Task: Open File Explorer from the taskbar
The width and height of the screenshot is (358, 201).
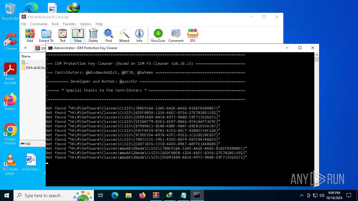Action: click(x=128, y=195)
